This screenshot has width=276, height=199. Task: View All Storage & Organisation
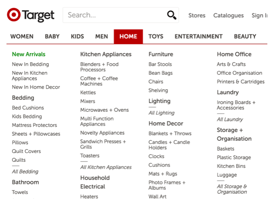(x=232, y=189)
